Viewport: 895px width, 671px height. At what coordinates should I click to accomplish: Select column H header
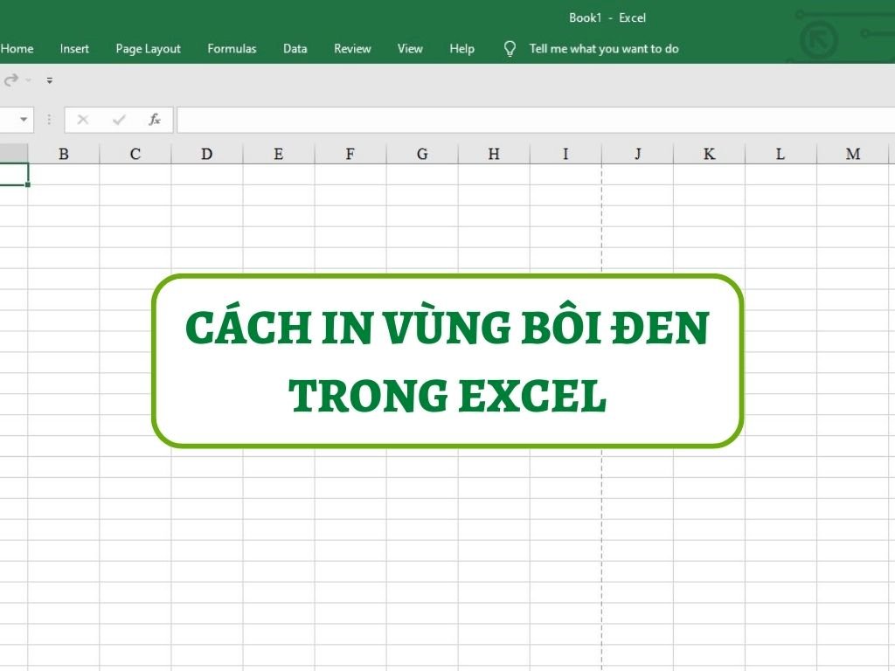[x=494, y=154]
